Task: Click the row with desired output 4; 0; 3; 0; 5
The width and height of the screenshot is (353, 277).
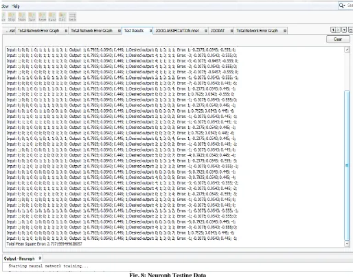Action: pyautogui.click(x=122, y=178)
